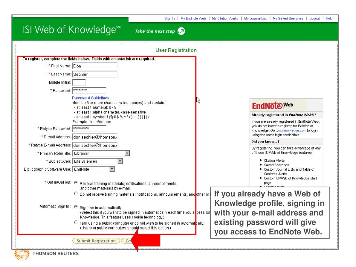The height and width of the screenshot is (267, 356).
Task: Click the 'User Registration' heading
Action: tap(176, 50)
